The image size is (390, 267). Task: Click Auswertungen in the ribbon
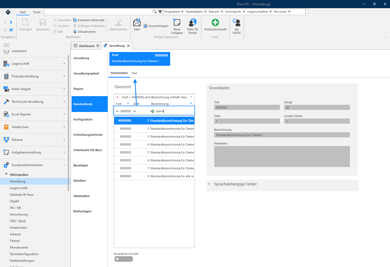pos(156,26)
